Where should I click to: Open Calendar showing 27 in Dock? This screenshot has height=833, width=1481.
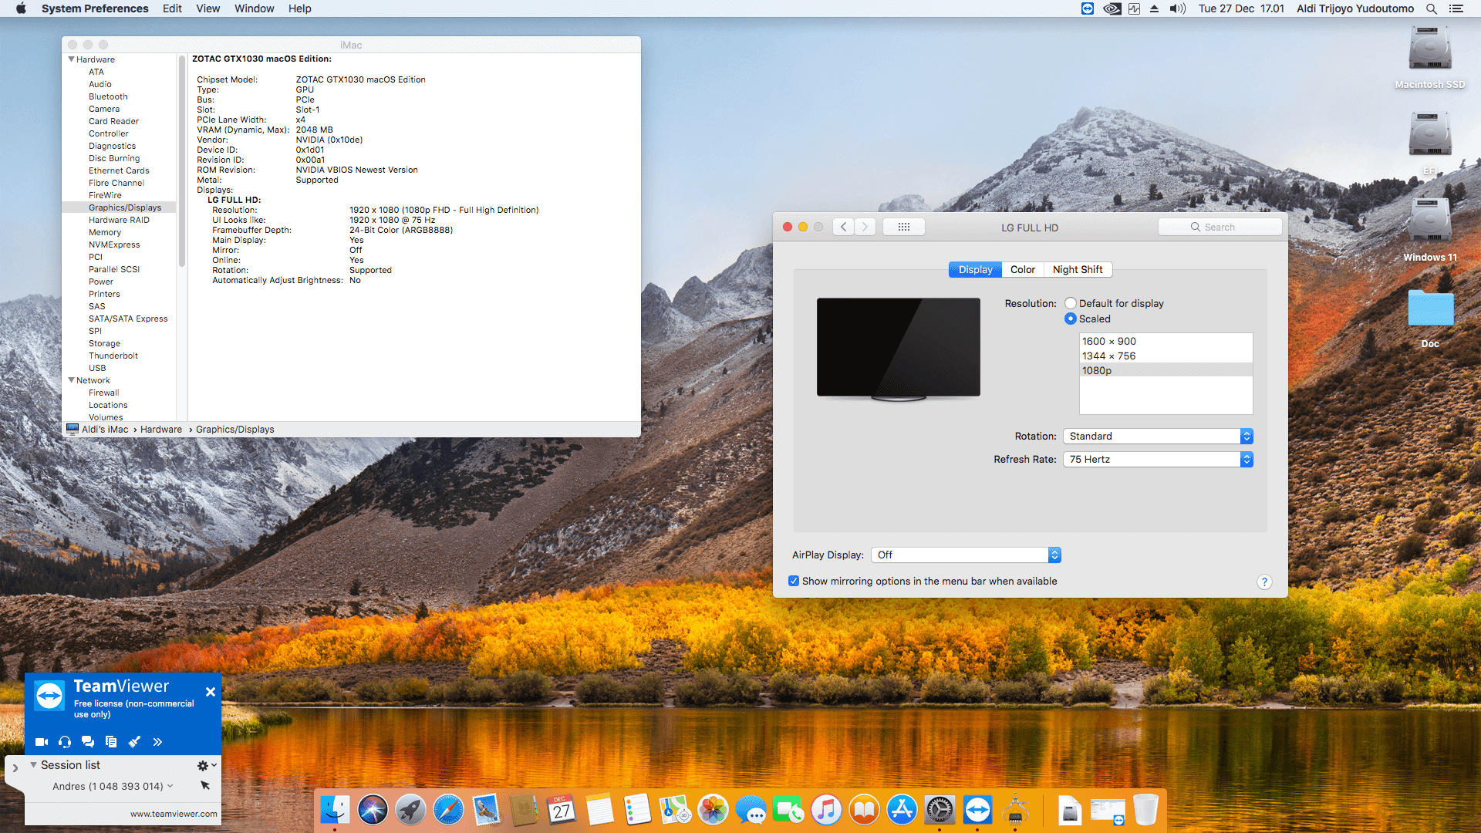click(562, 810)
